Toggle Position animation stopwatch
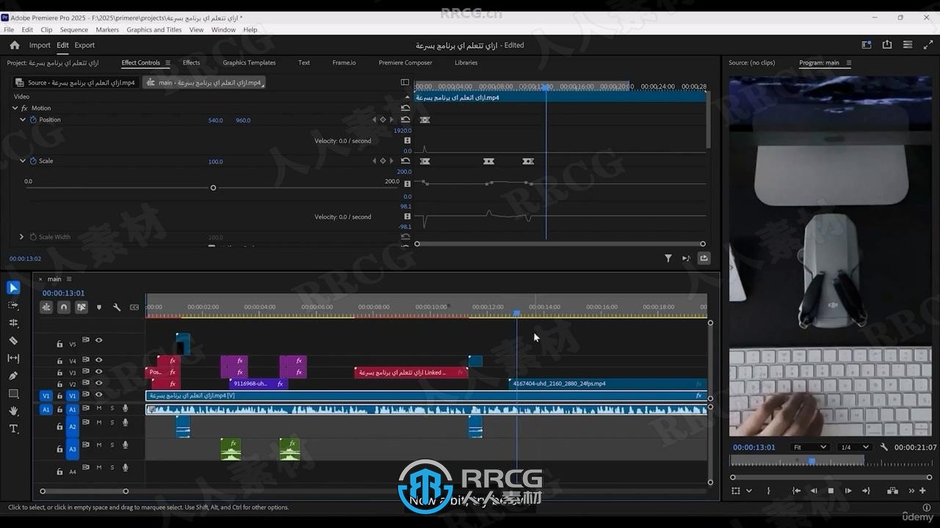Viewport: 940px width, 528px height. click(33, 120)
